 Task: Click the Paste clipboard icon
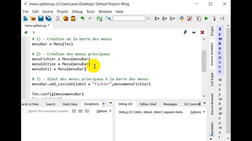(x=73, y=18)
